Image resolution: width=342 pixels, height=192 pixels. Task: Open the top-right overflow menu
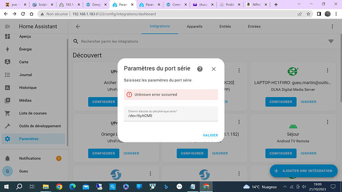332,27
